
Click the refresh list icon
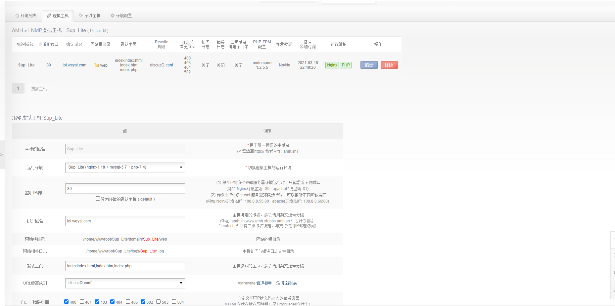coord(278,283)
